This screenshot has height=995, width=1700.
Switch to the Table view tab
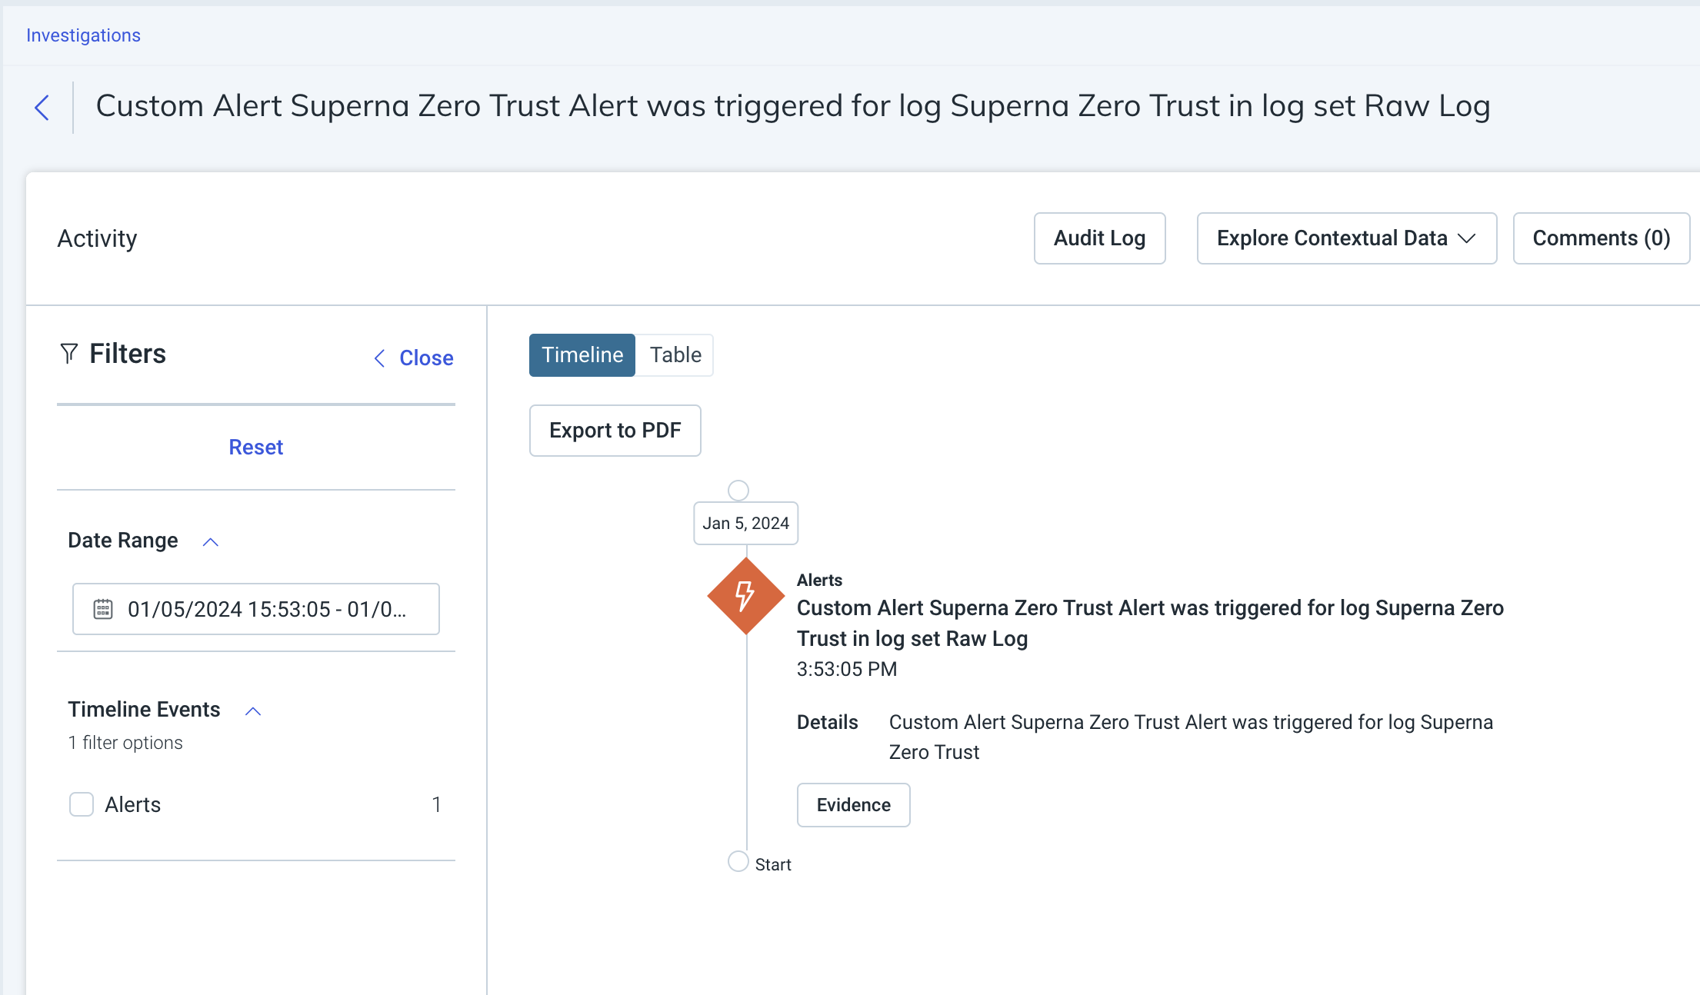pos(675,354)
